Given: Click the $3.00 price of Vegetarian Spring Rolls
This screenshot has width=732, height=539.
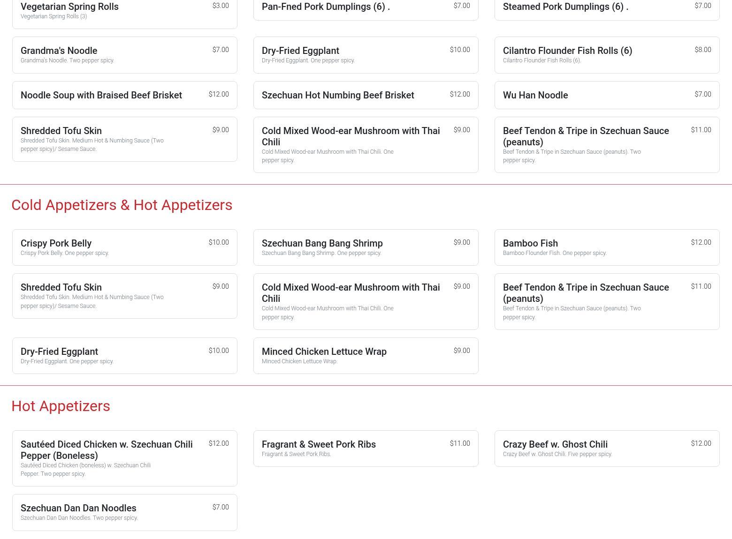Looking at the screenshot, I should (x=221, y=6).
